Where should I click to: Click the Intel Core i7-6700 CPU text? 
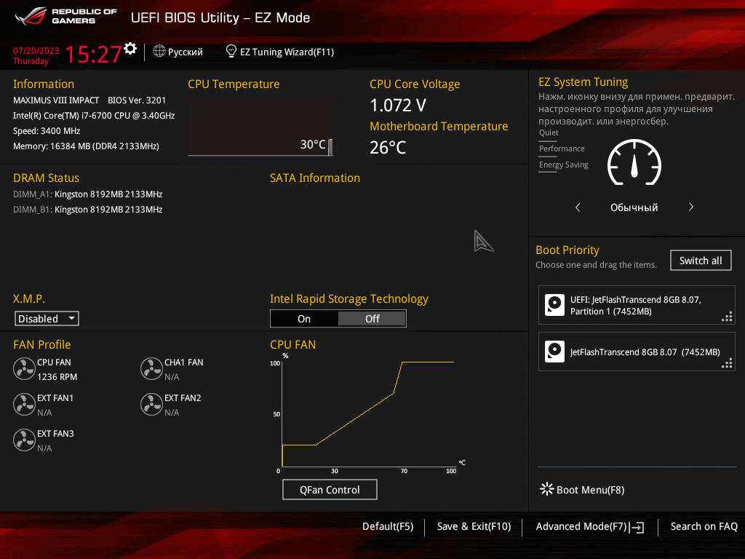pyautogui.click(x=94, y=116)
